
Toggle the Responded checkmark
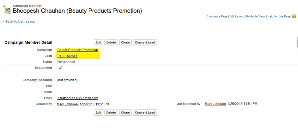coord(61,68)
